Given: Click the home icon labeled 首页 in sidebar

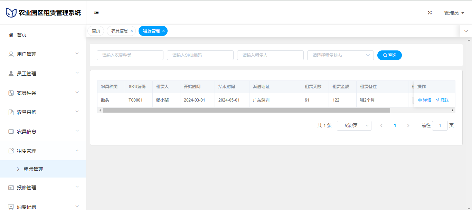Looking at the screenshot, I should click(x=11, y=35).
